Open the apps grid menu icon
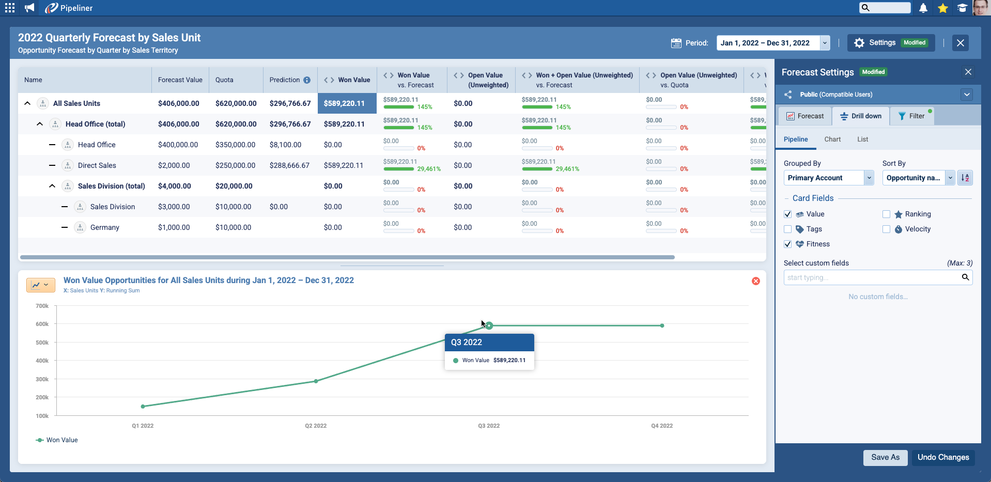The width and height of the screenshot is (991, 482). [x=10, y=8]
